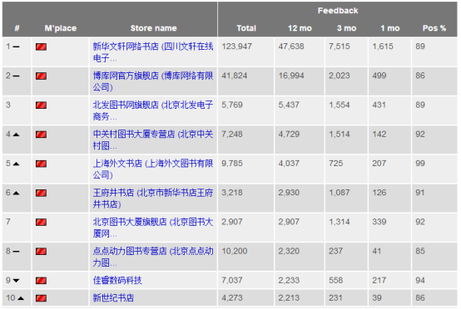This screenshot has height=309, width=461.
Task: Select the Pos % value 99
Action: tap(420, 163)
